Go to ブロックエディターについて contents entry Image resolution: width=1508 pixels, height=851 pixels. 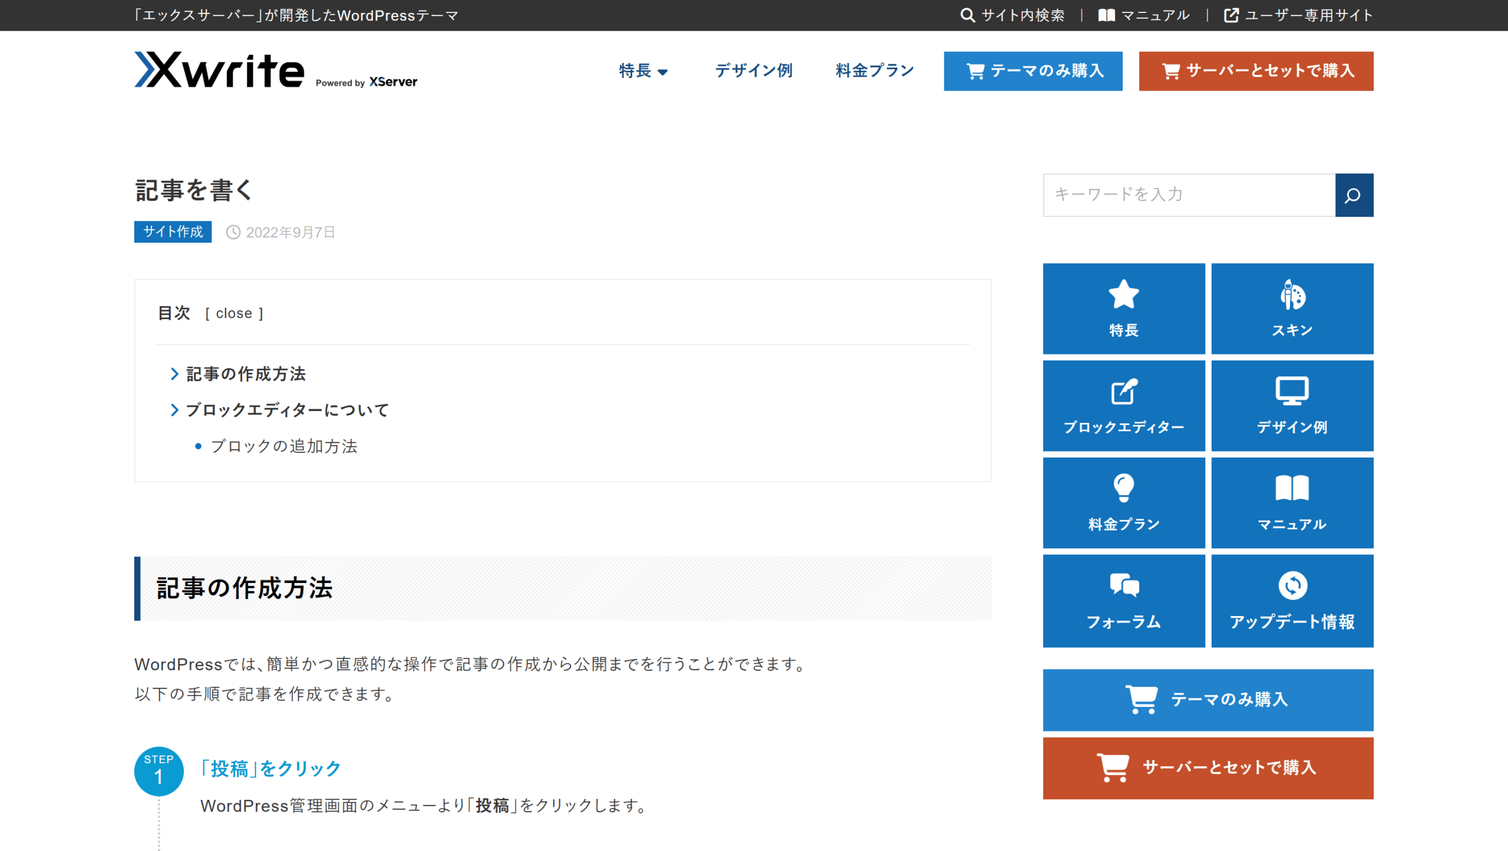pos(287,410)
